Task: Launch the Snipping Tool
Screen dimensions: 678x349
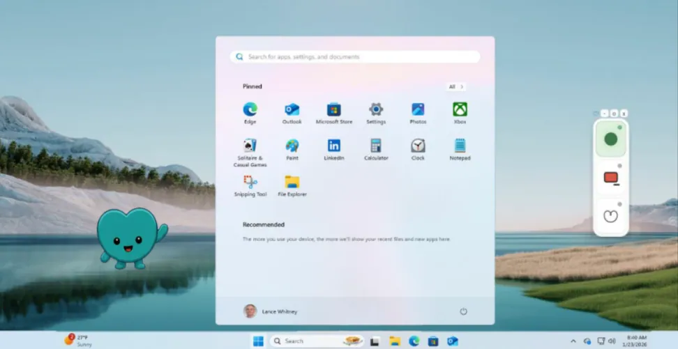Action: 250,186
